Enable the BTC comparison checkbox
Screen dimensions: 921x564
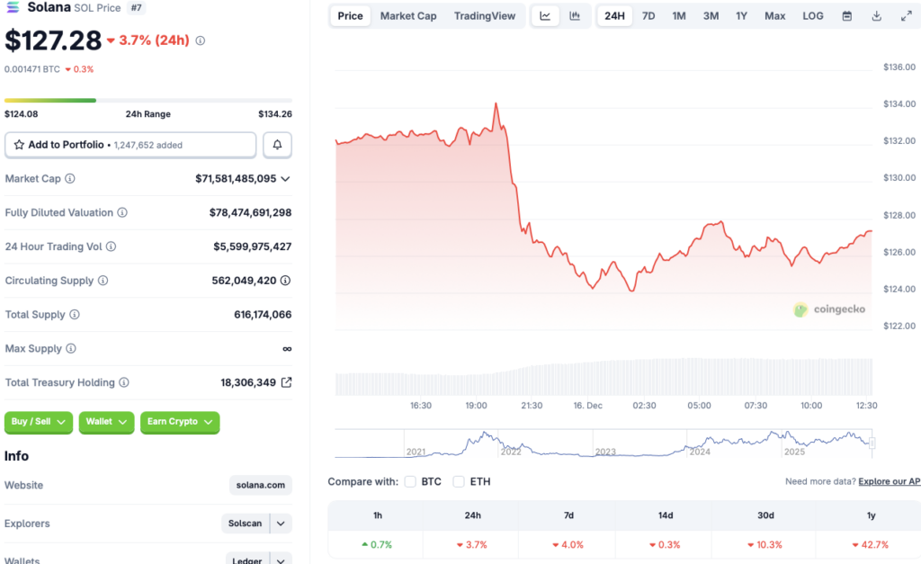(411, 481)
